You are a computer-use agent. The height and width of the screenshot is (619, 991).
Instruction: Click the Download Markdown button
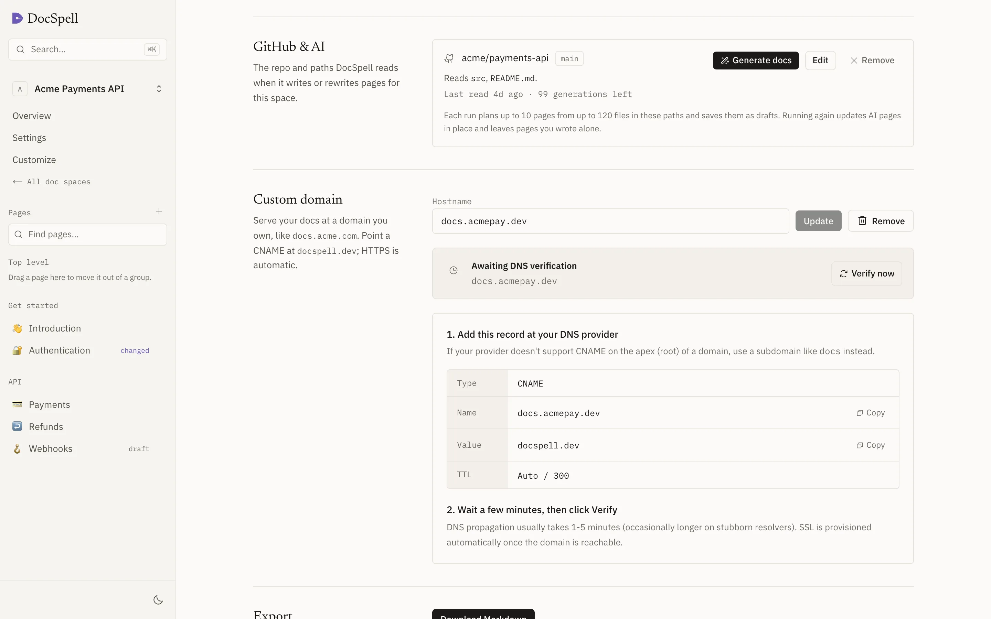pos(483,614)
